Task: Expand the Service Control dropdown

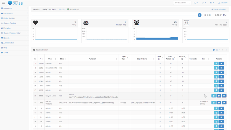Action: pos(220,9)
